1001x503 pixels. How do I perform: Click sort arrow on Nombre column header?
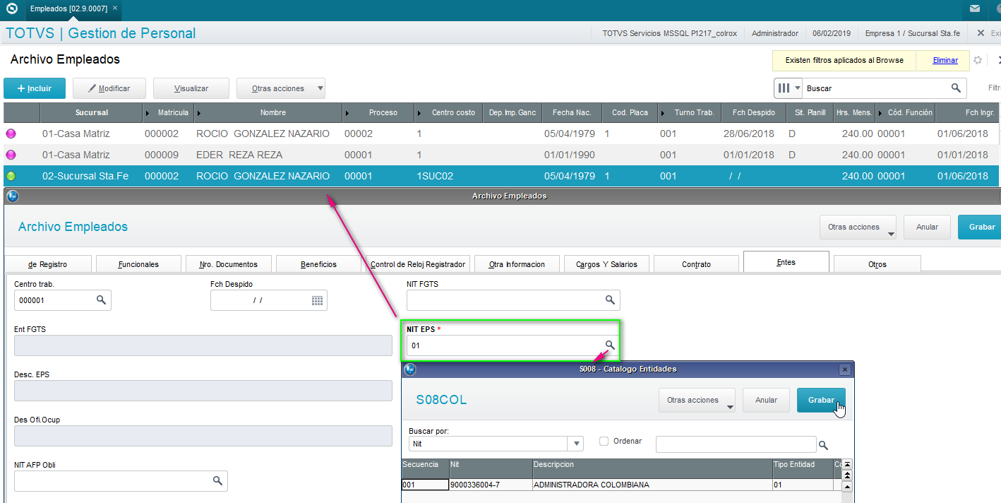tap(199, 112)
